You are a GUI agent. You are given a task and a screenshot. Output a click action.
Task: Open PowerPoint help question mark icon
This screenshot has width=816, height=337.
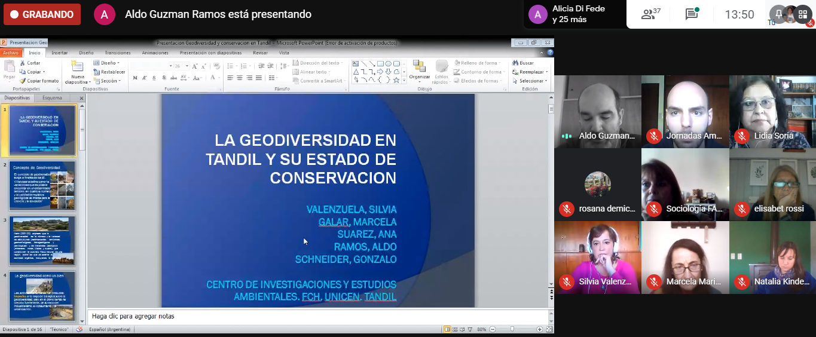coord(550,53)
